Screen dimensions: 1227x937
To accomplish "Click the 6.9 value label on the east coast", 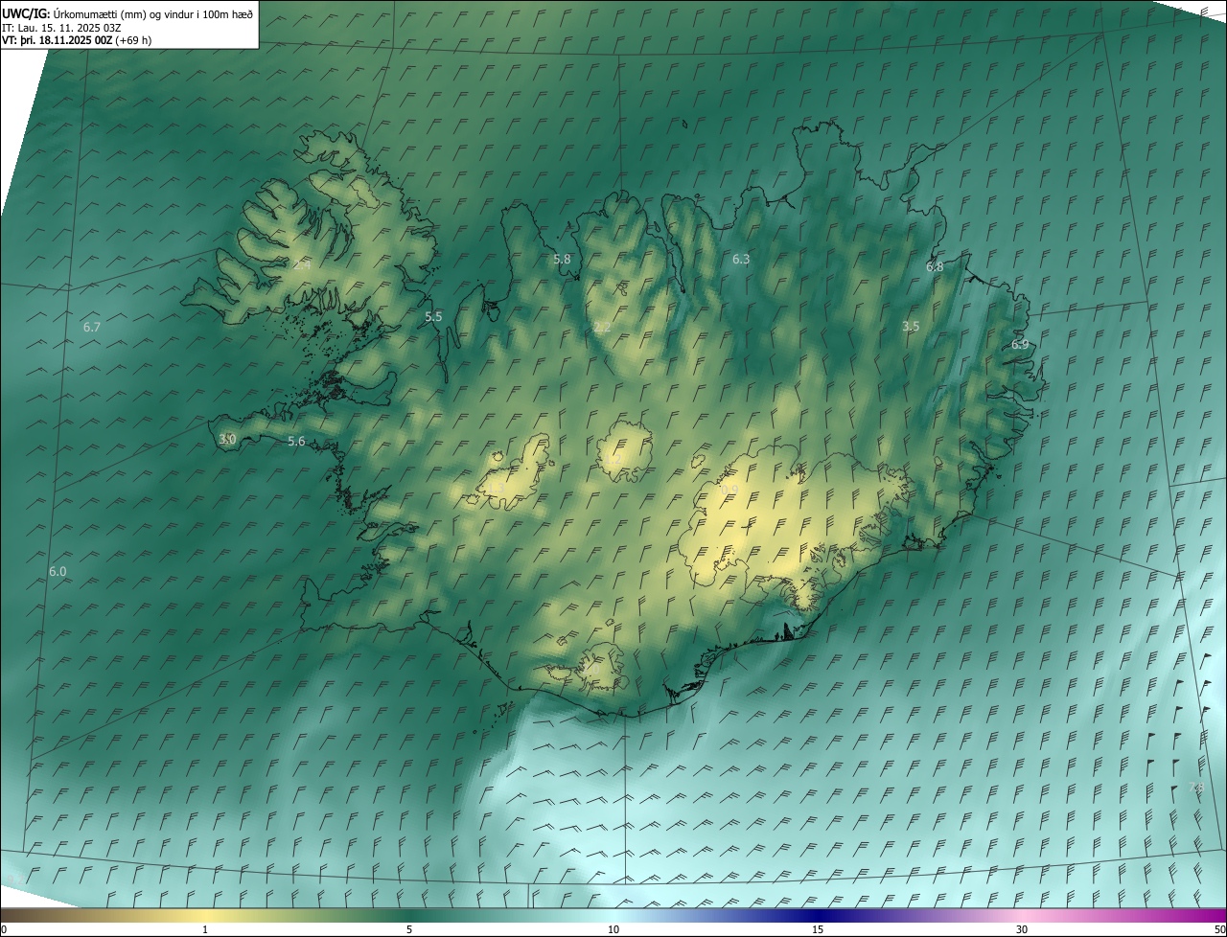I will tap(1020, 345).
